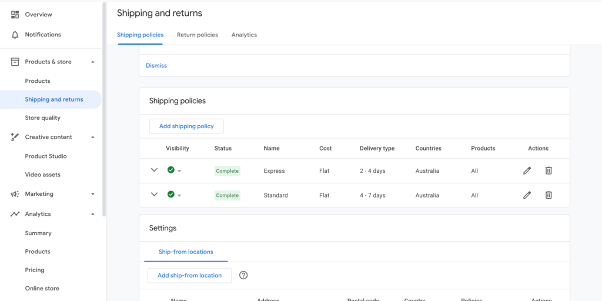Click the Delivery type column header
This screenshot has width=602, height=301.
377,148
